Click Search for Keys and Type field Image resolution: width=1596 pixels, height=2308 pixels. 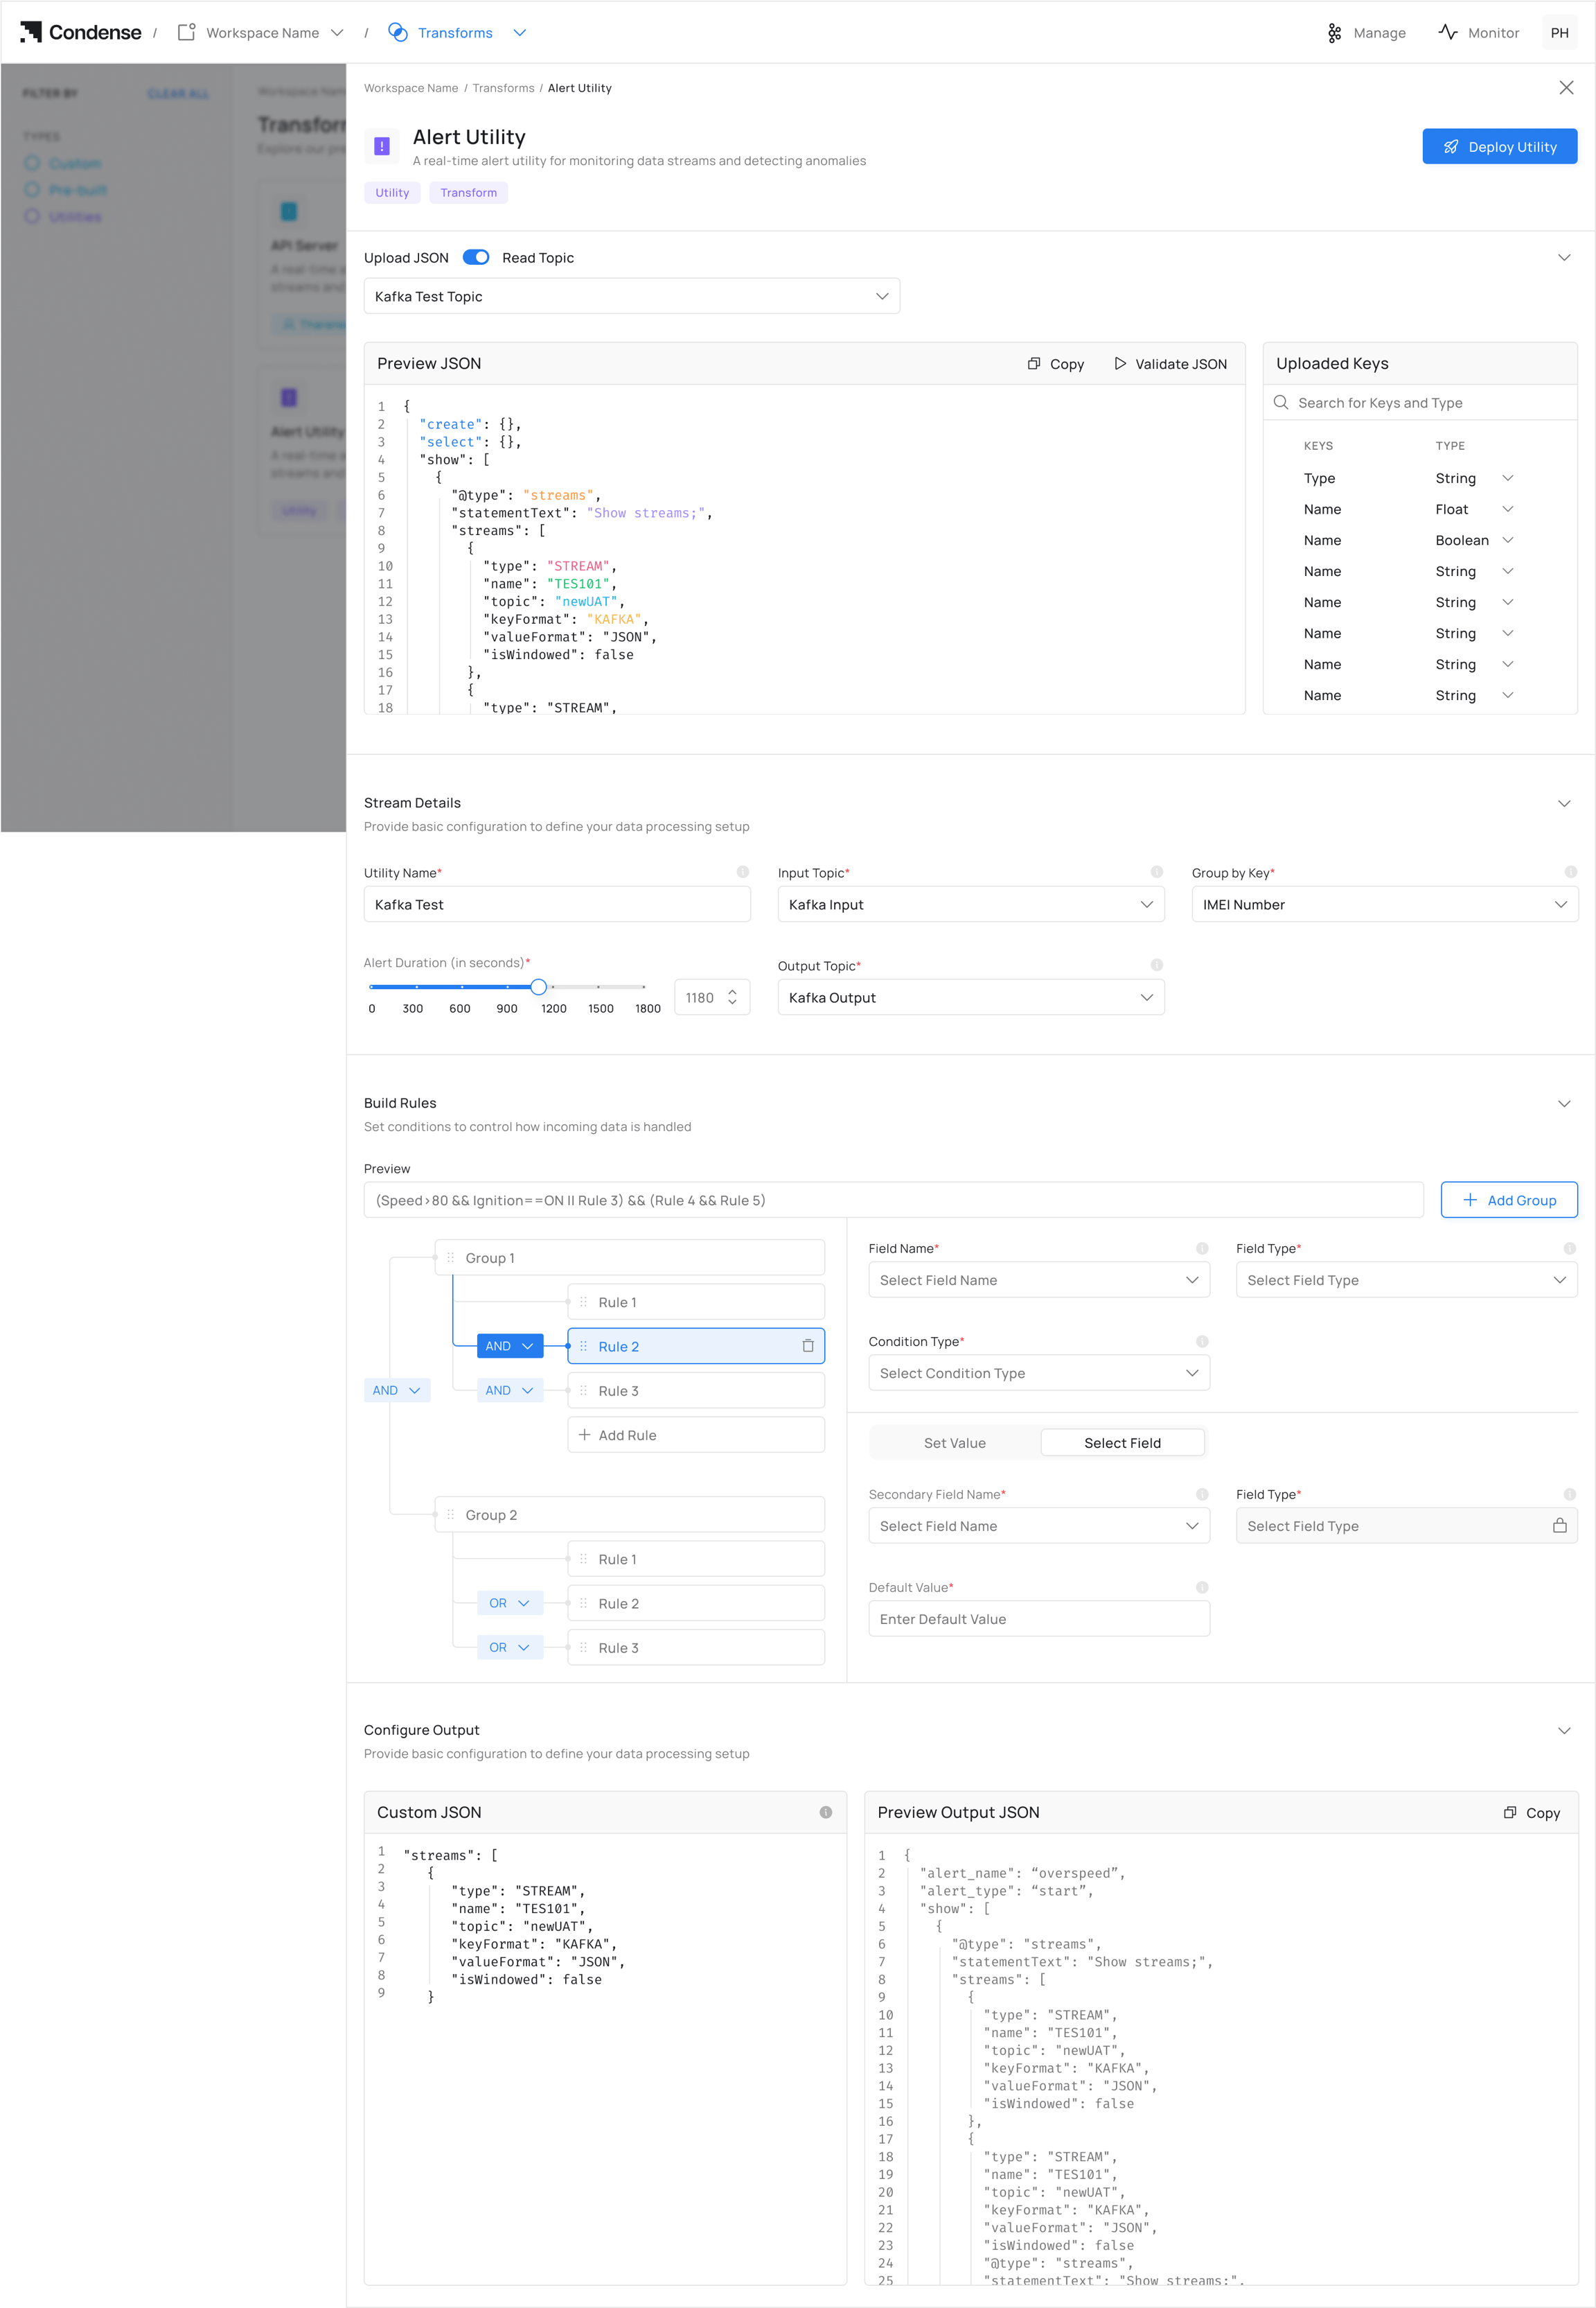click(x=1420, y=402)
